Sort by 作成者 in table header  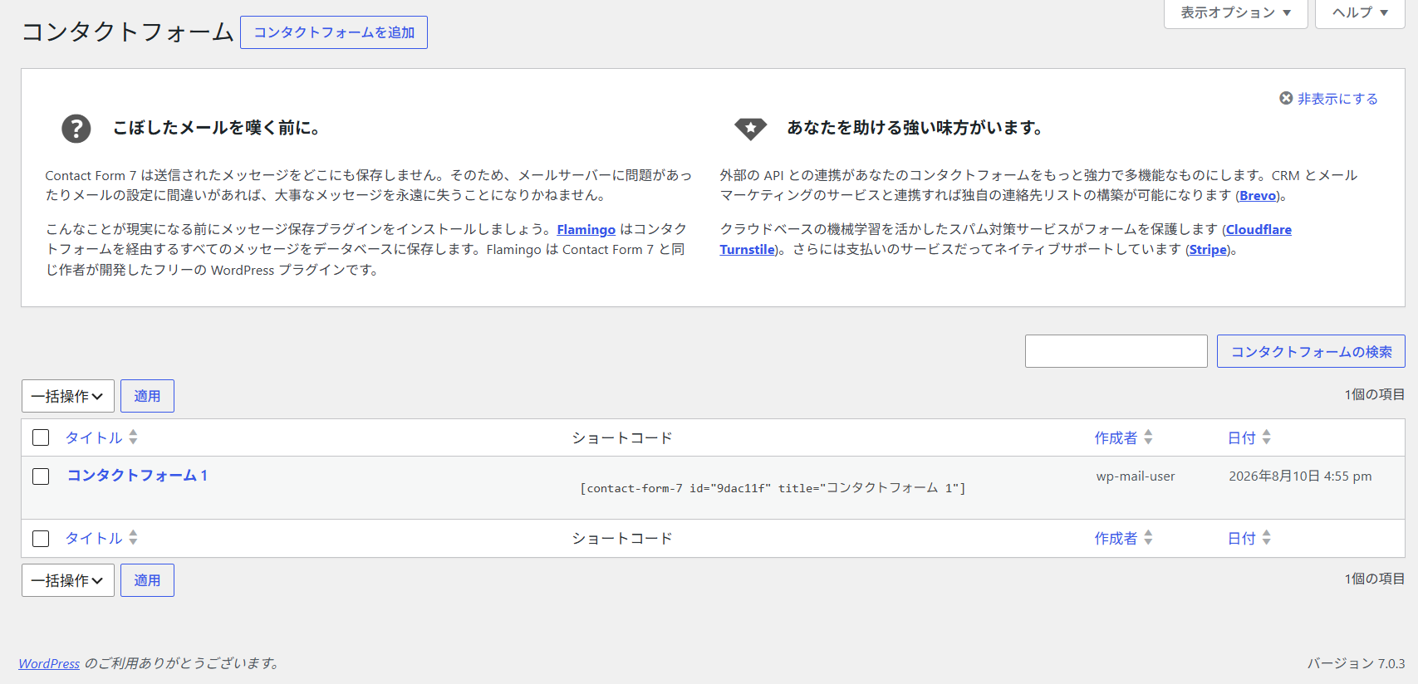pyautogui.click(x=1116, y=437)
